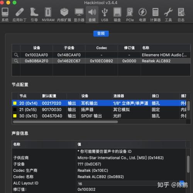Click the ??? (0xEC67) sub-device value
Screen dimensions: 193x193
click(89, 164)
